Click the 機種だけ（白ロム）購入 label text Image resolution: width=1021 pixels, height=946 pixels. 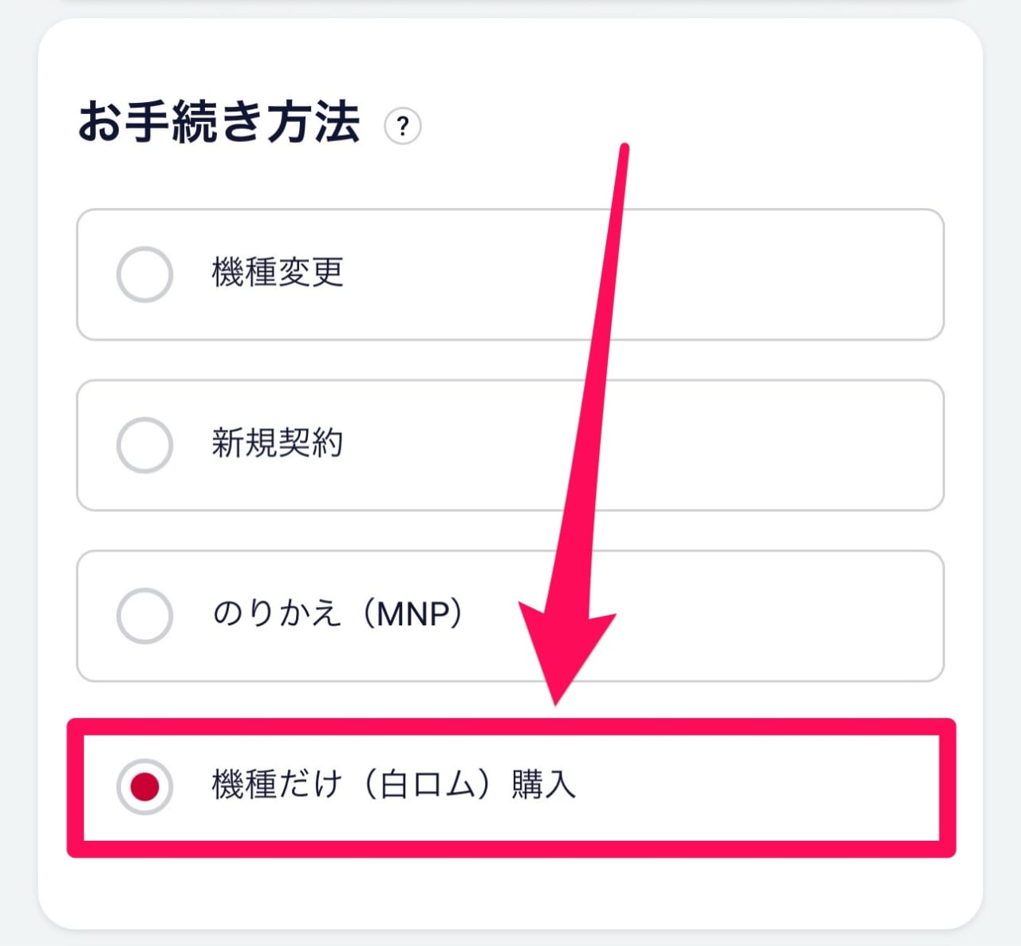pos(395,786)
